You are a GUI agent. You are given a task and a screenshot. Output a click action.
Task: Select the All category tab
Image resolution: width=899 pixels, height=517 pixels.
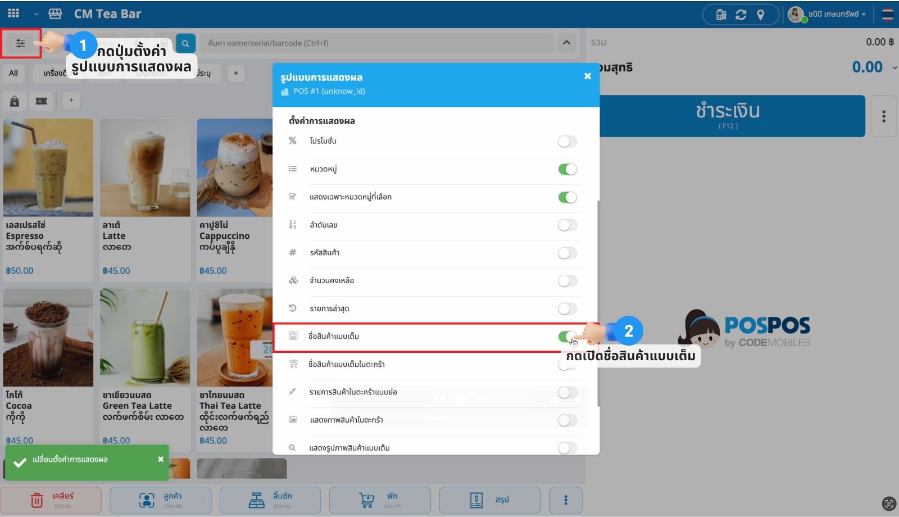tap(13, 73)
